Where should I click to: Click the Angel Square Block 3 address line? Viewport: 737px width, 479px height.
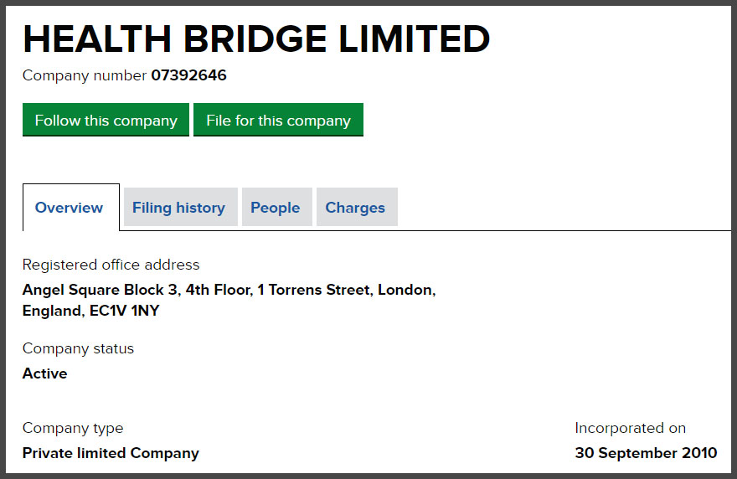pyautogui.click(x=100, y=290)
